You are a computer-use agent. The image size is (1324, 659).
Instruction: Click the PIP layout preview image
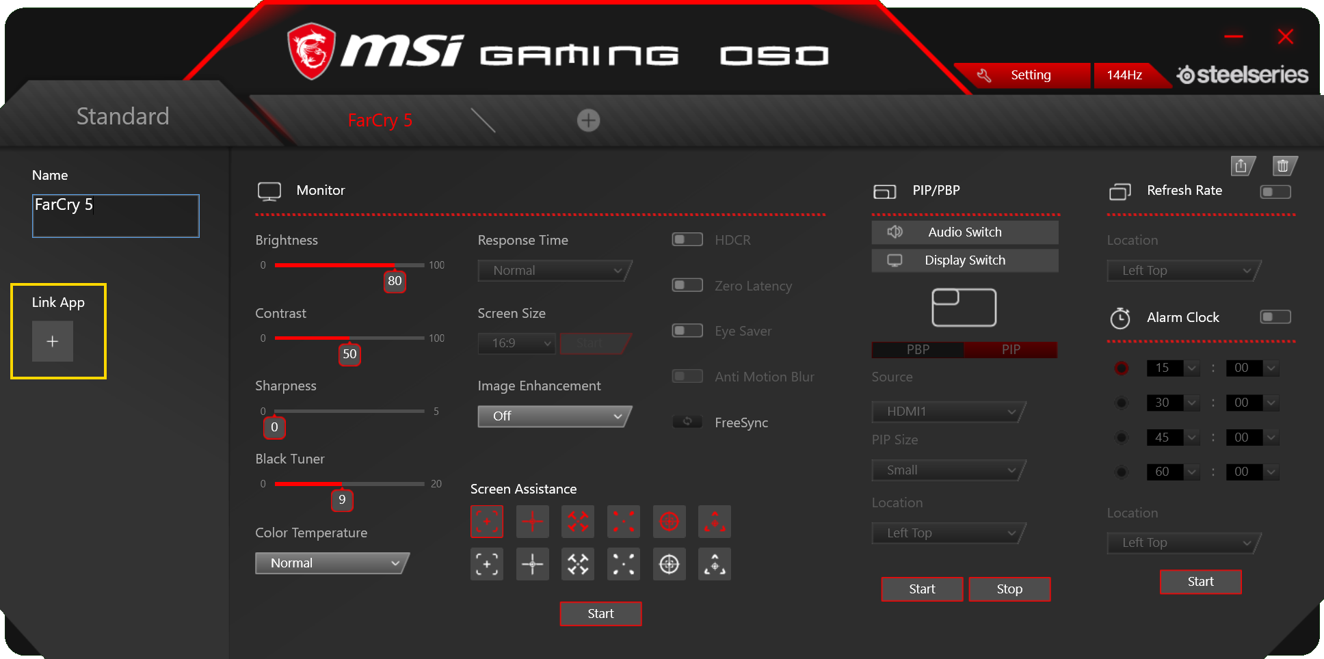(x=964, y=308)
